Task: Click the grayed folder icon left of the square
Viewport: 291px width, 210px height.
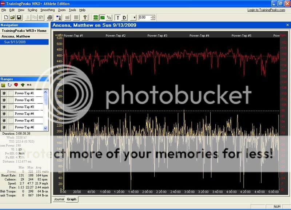Action: [x=67, y=17]
